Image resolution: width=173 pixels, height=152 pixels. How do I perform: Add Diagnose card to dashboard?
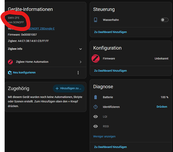pyautogui.click(x=110, y=147)
